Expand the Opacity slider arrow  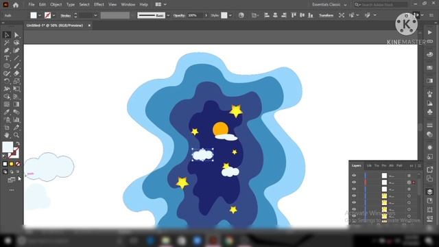coord(206,15)
